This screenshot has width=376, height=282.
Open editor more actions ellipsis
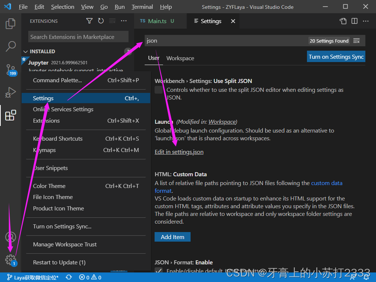366,21
